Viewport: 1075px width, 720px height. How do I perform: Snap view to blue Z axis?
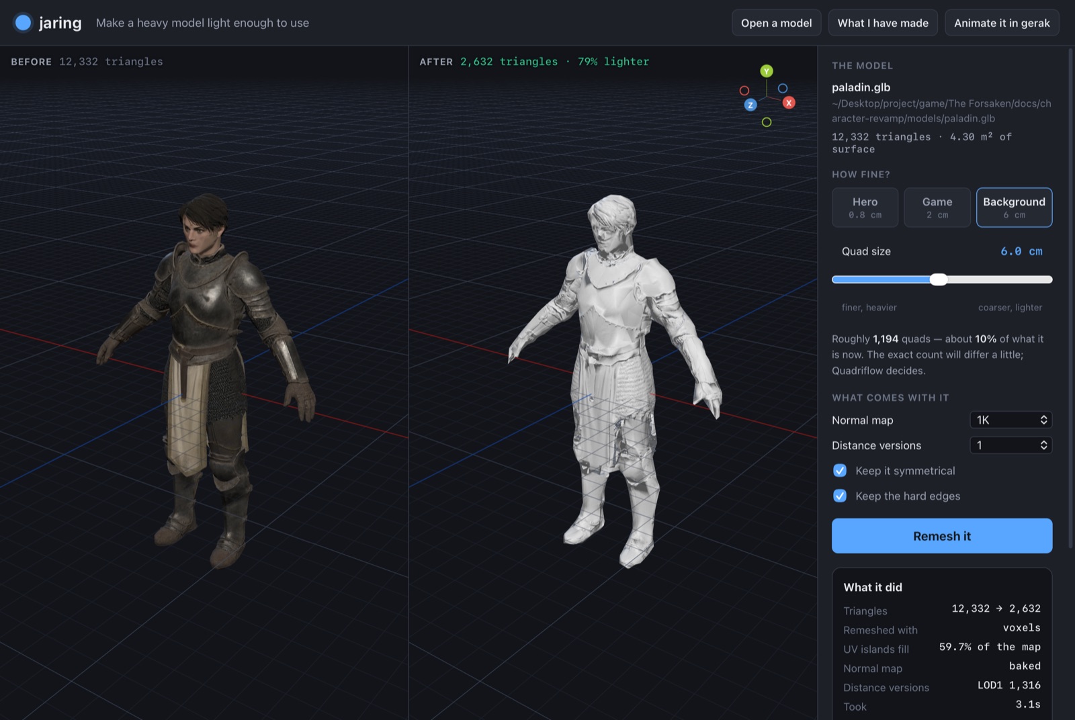(750, 105)
